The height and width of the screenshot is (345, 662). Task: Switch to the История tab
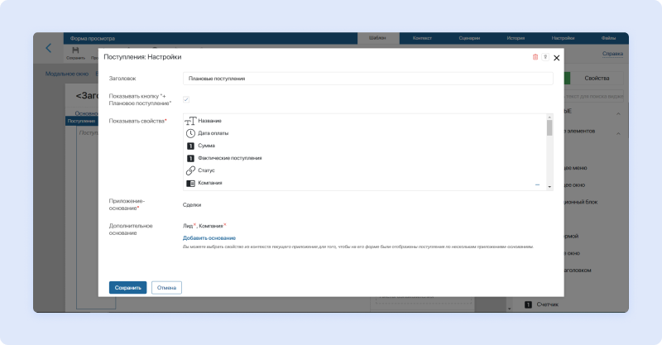click(516, 38)
